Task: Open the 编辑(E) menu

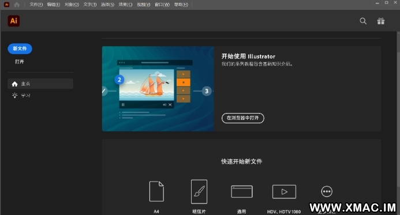Action: pyautogui.click(x=53, y=5)
